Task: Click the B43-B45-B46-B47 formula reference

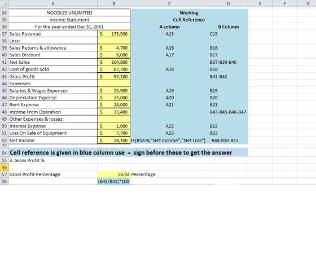Action: (x=229, y=112)
